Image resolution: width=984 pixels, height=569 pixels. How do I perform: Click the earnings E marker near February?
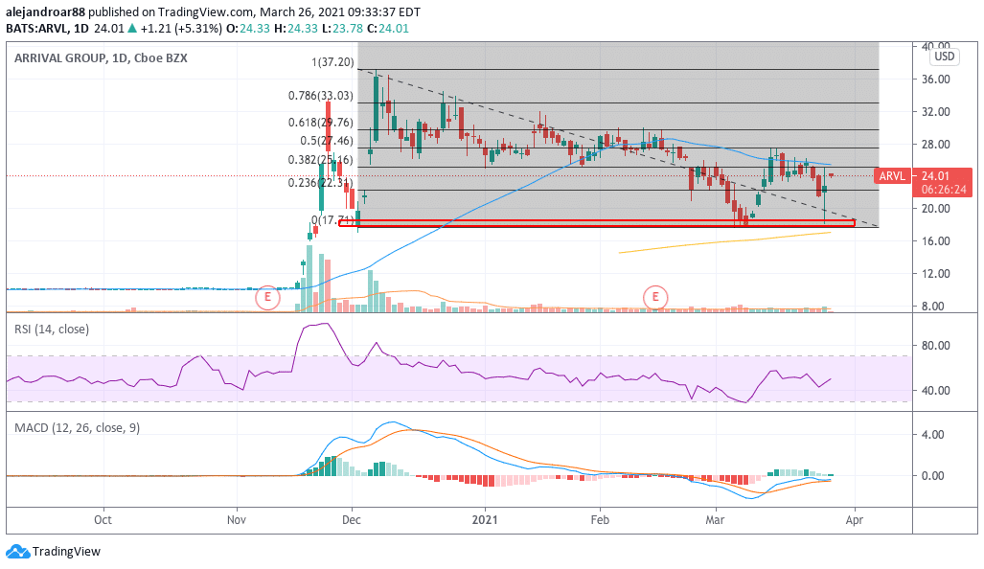click(655, 297)
